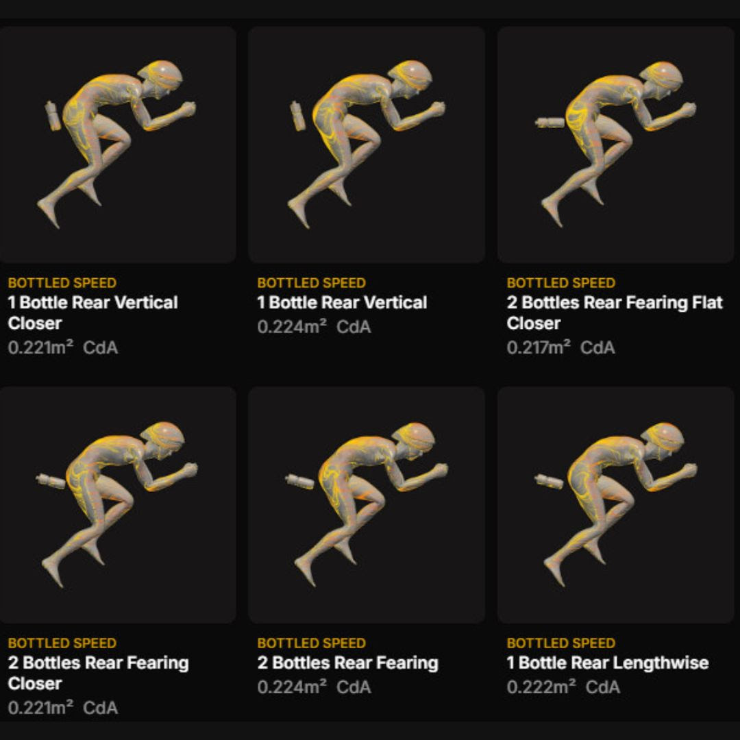
Task: Open the 1 Bottle Rear Lengthwise thumbnail
Action: click(616, 505)
